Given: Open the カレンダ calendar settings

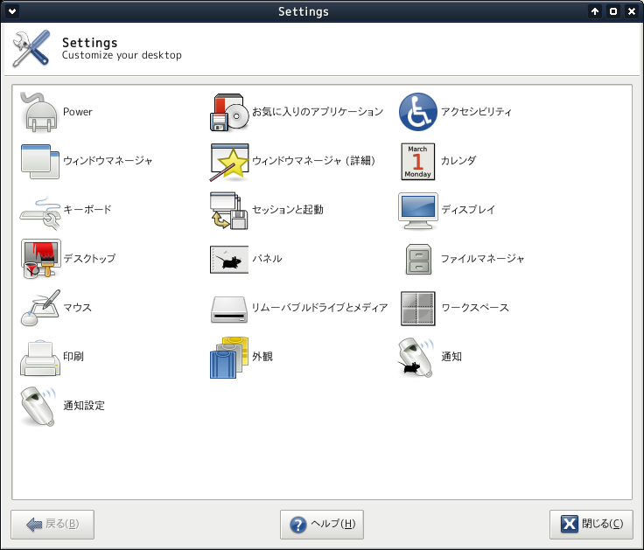Looking at the screenshot, I should (x=418, y=161).
